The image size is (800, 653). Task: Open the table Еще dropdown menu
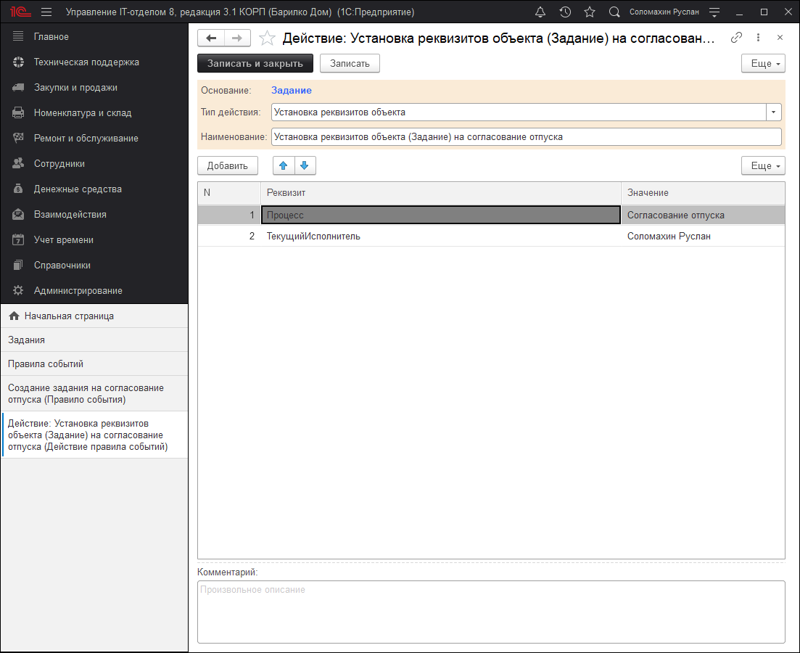(x=763, y=166)
